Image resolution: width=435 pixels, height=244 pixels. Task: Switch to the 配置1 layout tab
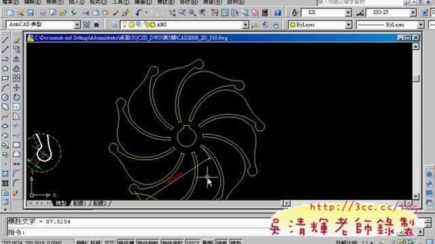[x=80, y=203]
